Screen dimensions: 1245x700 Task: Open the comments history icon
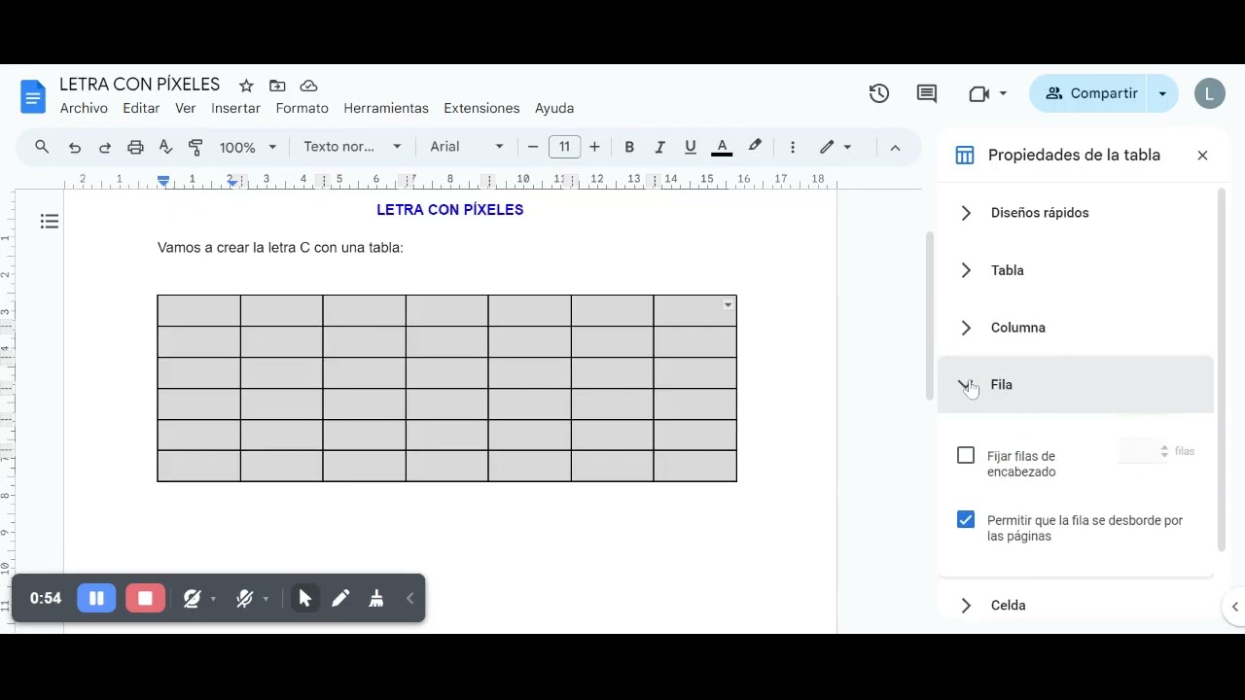(x=927, y=93)
